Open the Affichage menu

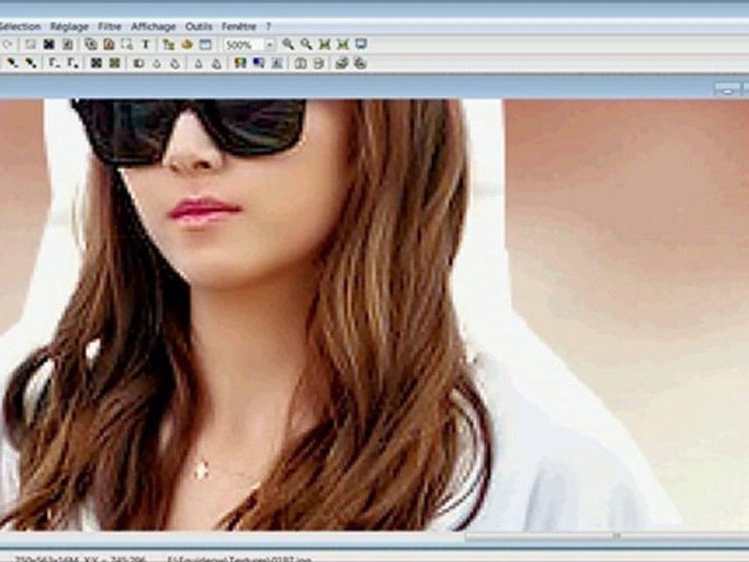(154, 27)
